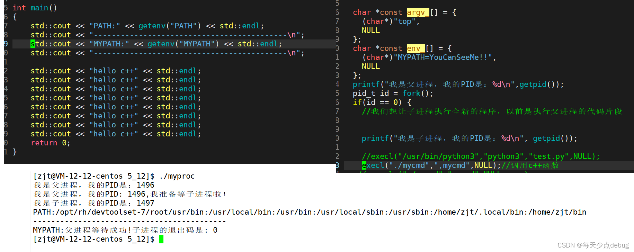Screen dimensions: 634x252
Task: Click line 7 std::cout "PATH:" string
Action: (105, 26)
